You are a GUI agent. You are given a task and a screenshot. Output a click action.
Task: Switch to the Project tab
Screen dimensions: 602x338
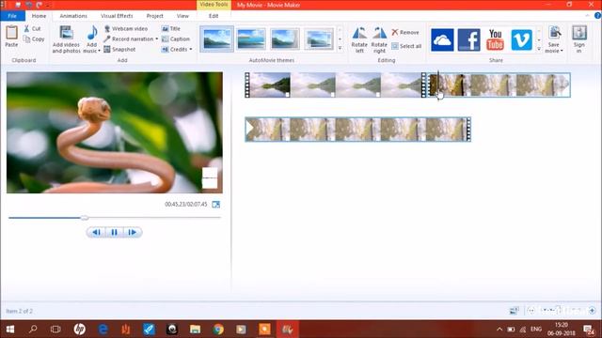154,16
